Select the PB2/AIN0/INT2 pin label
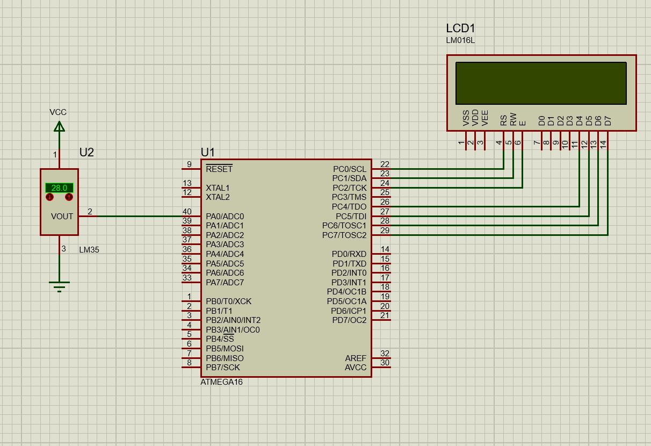This screenshot has width=651, height=446. point(233,320)
